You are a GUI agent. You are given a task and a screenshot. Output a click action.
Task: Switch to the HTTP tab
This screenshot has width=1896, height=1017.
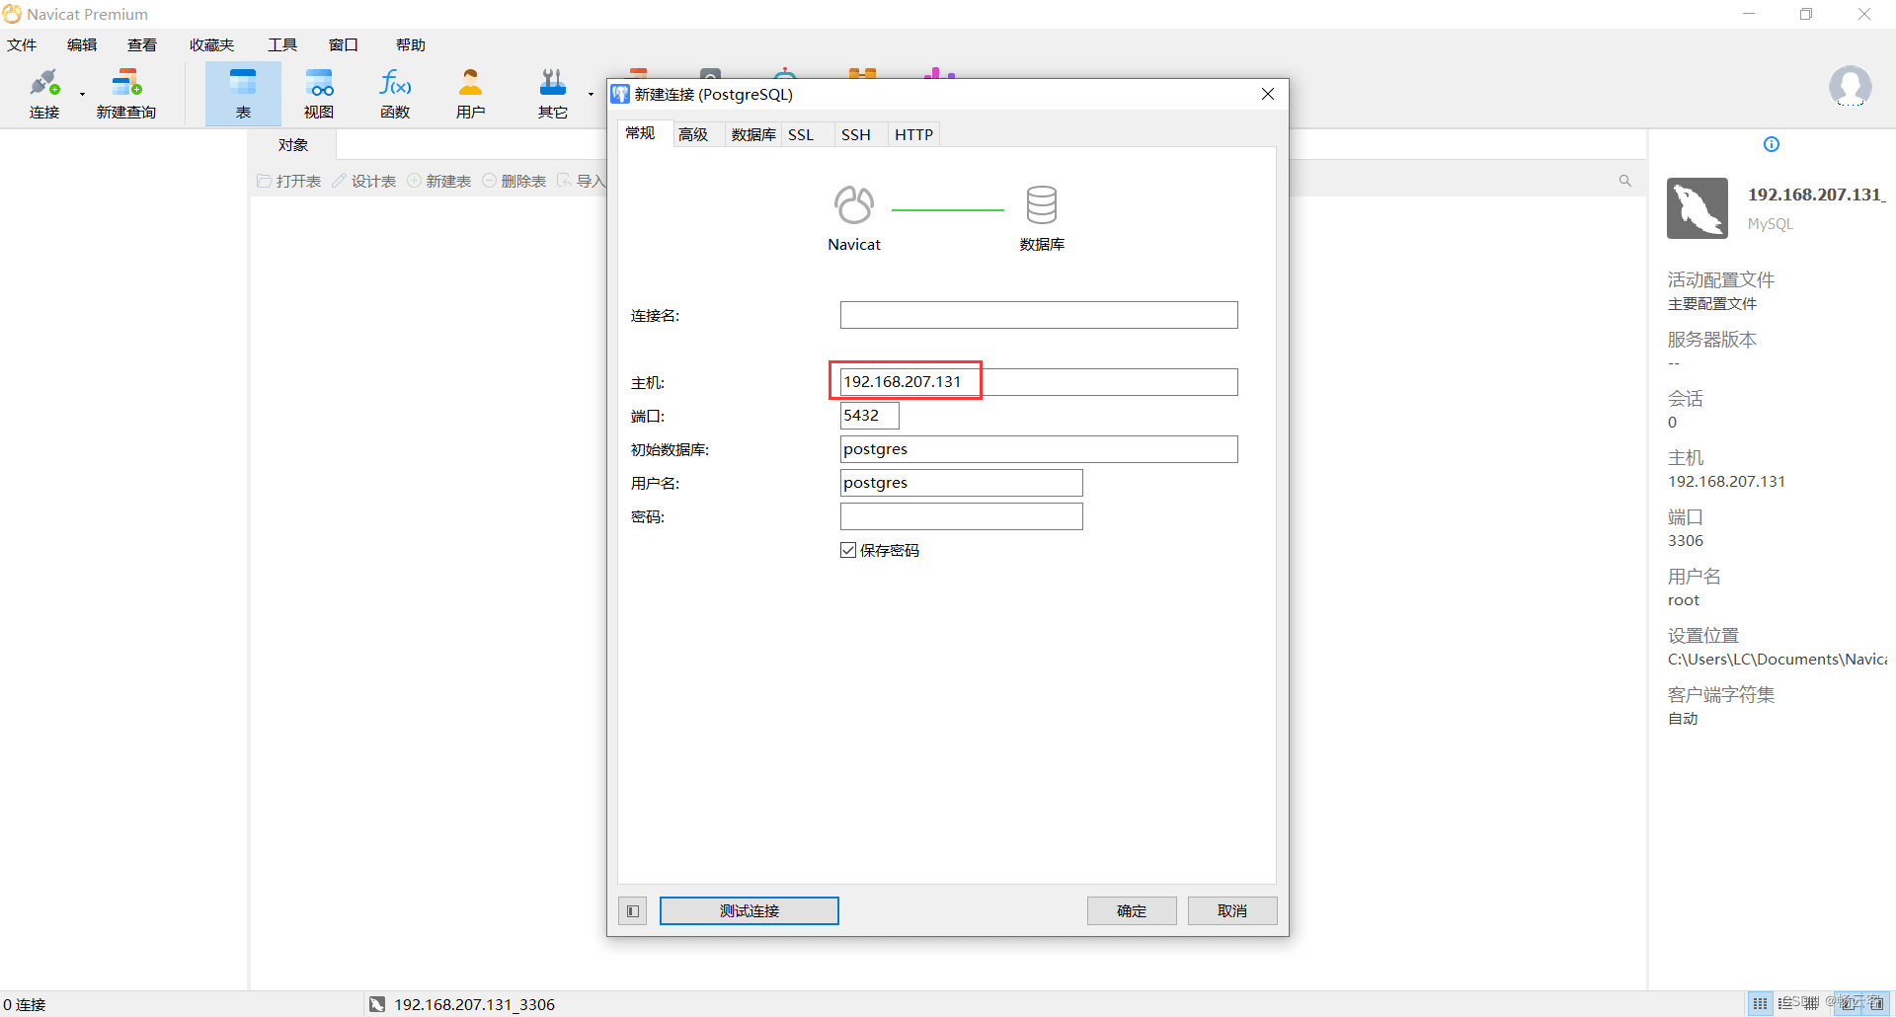pyautogui.click(x=914, y=135)
